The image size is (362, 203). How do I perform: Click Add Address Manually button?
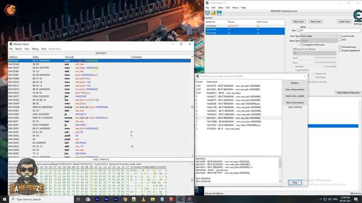point(348,92)
